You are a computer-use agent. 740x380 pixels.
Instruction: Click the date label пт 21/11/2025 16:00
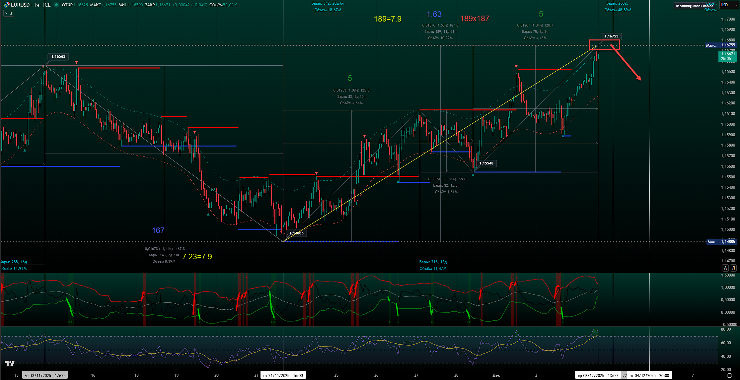click(283, 375)
